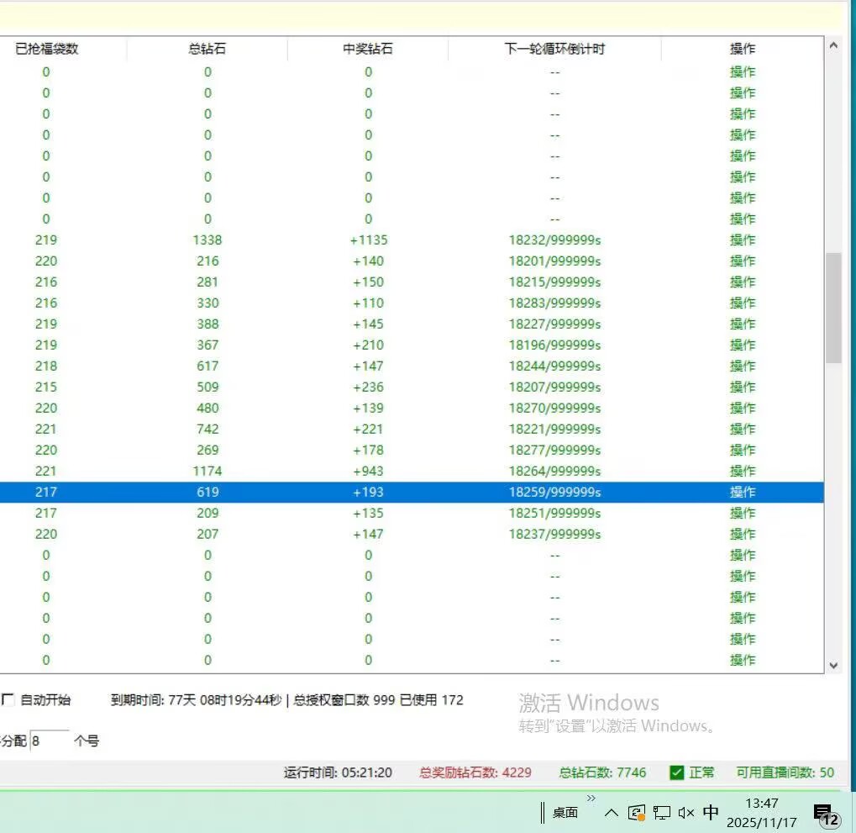Select the cell showing +943 winning diamonds
856x833 pixels.
(369, 472)
